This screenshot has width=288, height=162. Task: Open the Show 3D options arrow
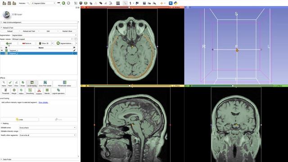(x=52, y=43)
